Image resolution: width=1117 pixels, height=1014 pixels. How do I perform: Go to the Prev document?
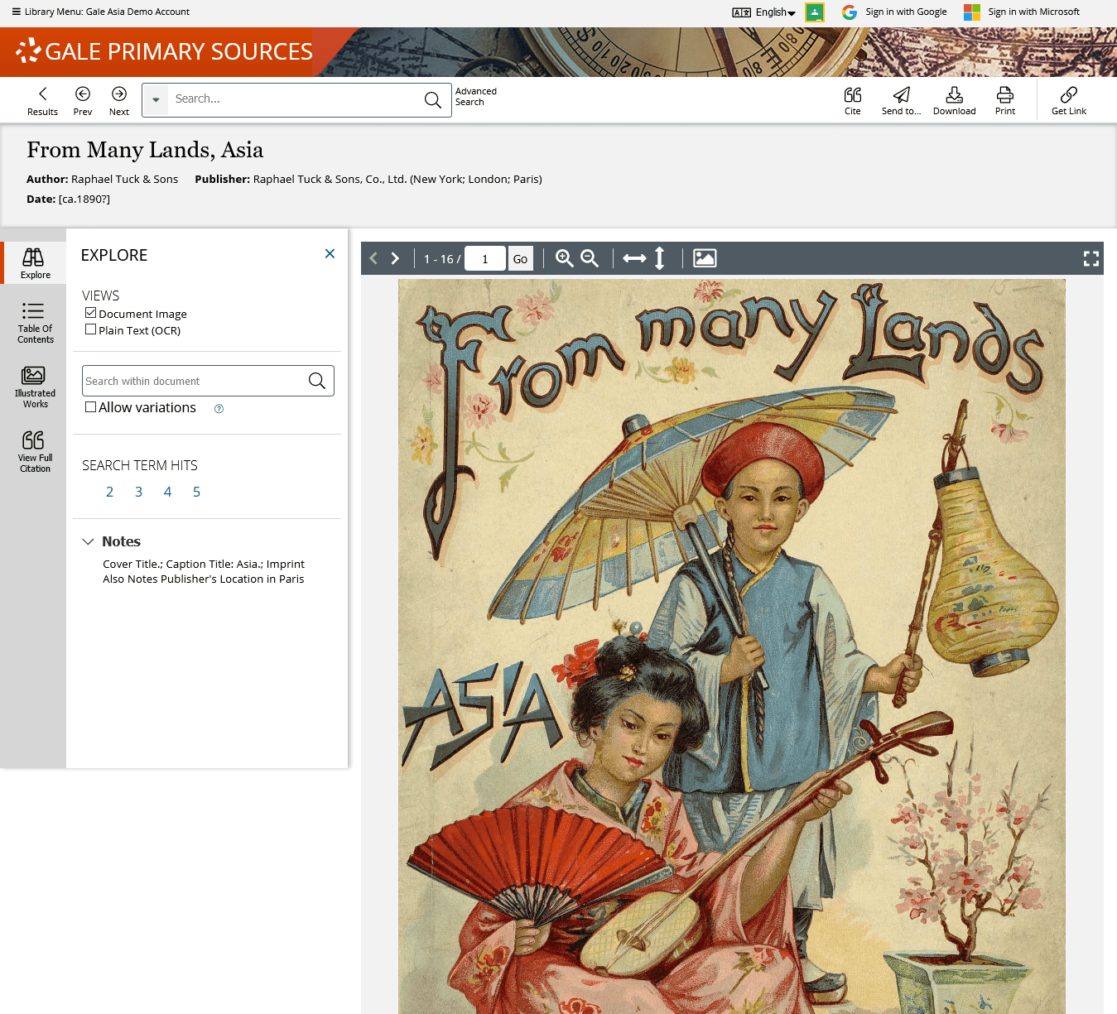[83, 100]
